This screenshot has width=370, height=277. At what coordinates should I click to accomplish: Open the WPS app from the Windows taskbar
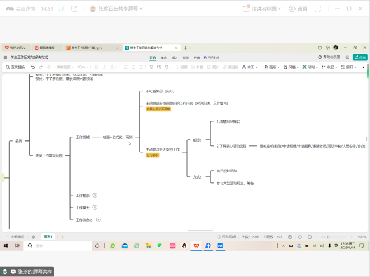pos(196,246)
